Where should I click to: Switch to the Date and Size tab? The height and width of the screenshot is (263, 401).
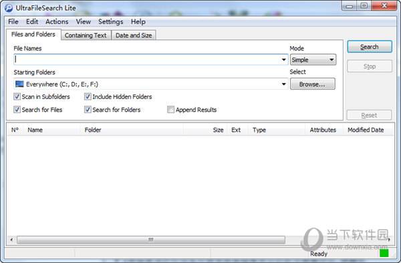pyautogui.click(x=134, y=35)
